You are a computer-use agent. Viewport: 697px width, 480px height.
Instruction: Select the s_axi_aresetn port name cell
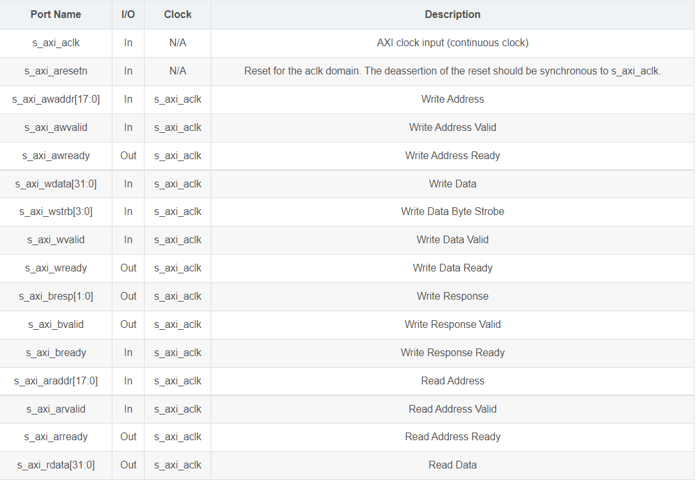56,71
